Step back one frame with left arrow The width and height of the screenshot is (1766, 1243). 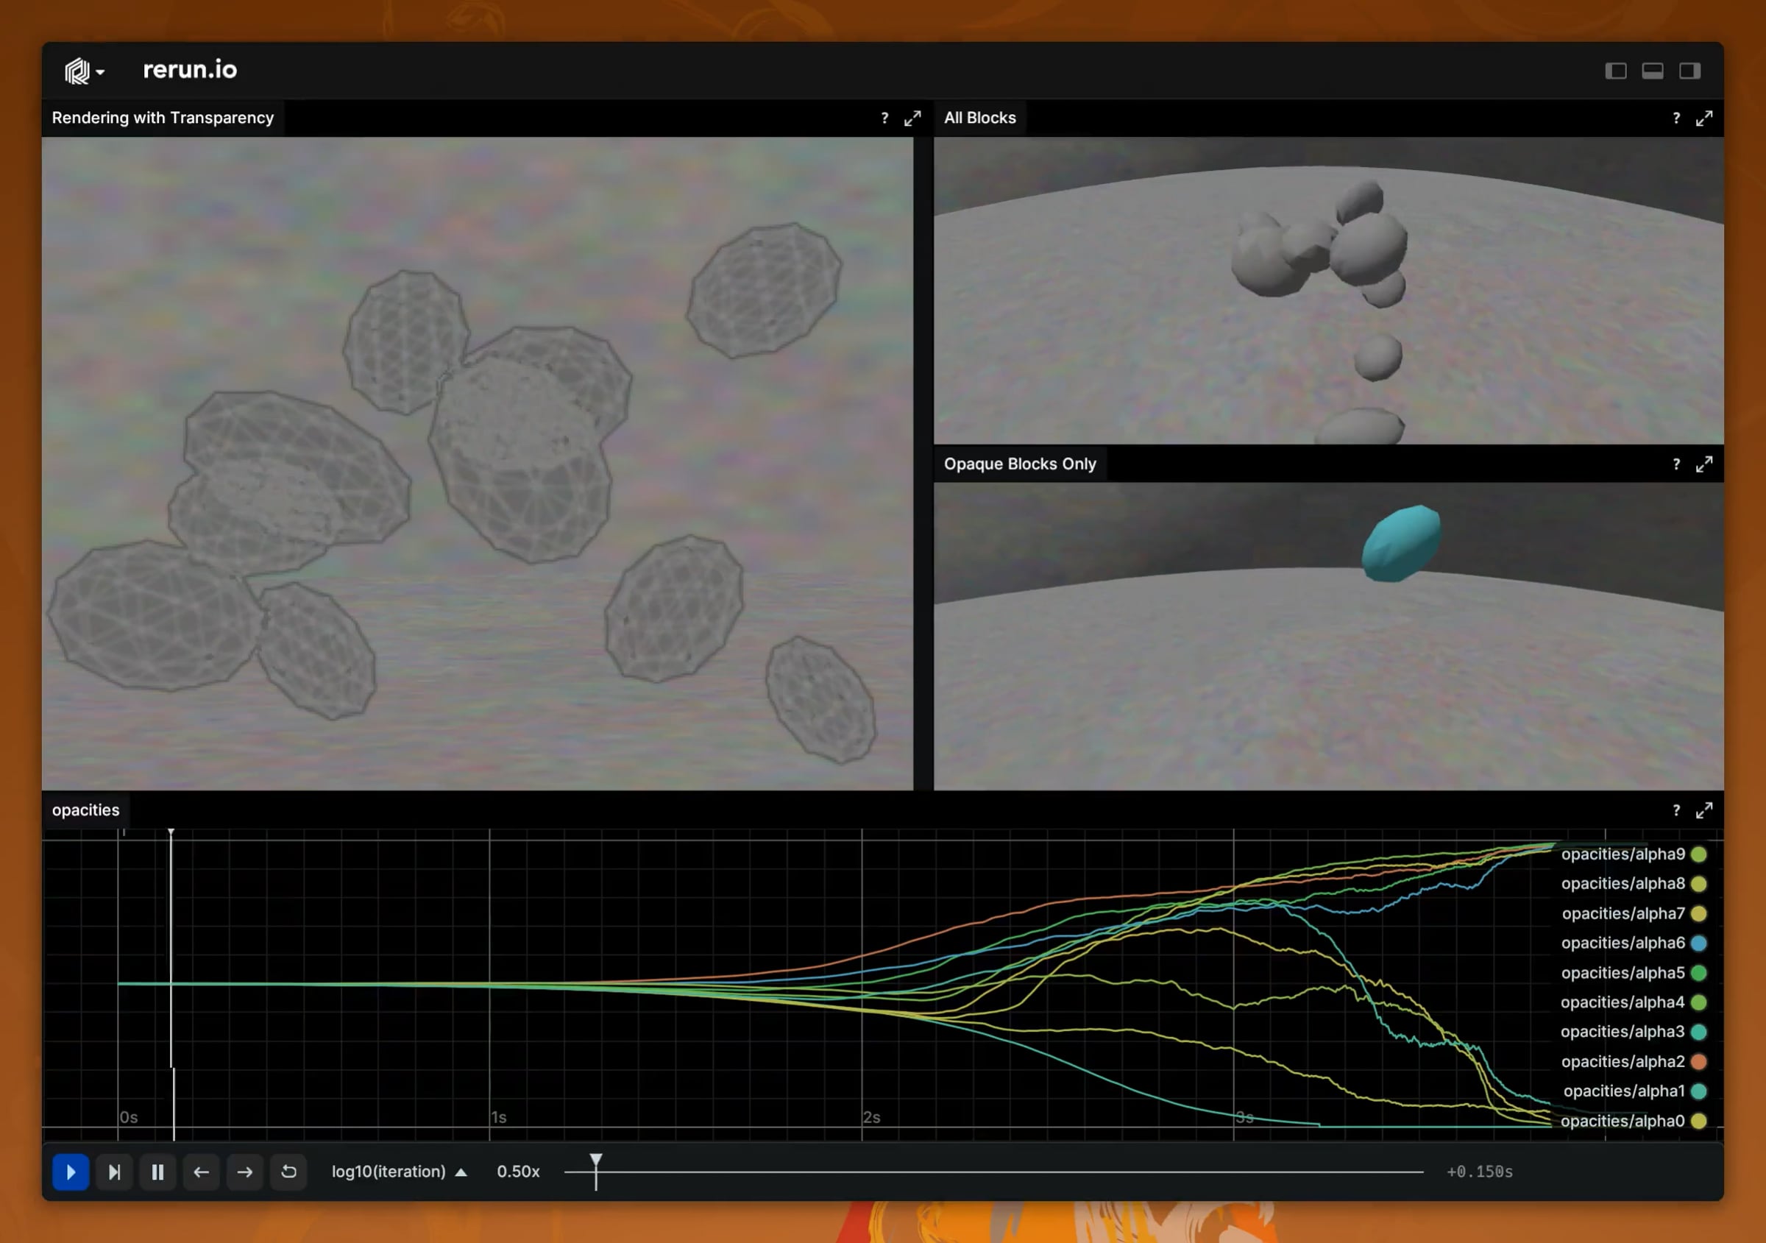202,1172
